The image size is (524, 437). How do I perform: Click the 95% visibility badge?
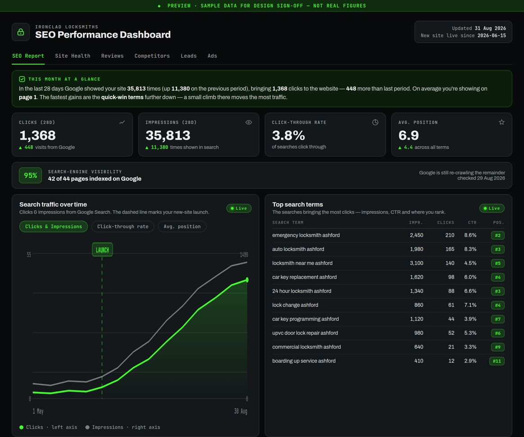(x=30, y=175)
